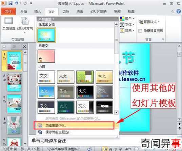This screenshot has width=182, height=151.
Task: Switch to Normal view status icon
Action: [x=105, y=149]
